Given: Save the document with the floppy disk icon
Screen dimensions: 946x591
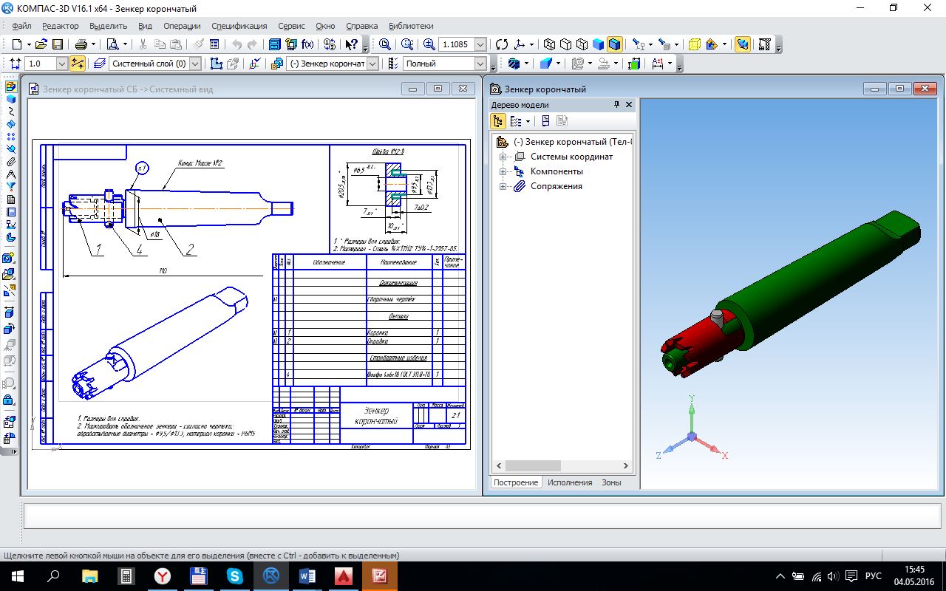Looking at the screenshot, I should (57, 44).
